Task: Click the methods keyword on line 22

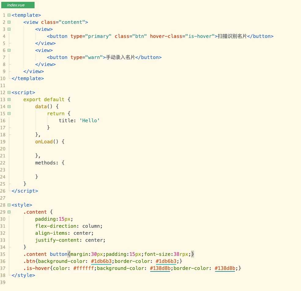Action: (x=45, y=163)
